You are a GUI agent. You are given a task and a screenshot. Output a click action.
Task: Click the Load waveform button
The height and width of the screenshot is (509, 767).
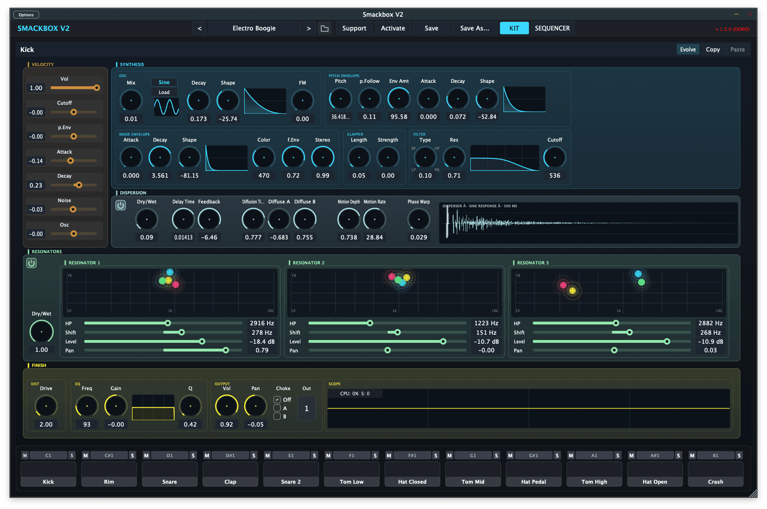click(x=164, y=92)
